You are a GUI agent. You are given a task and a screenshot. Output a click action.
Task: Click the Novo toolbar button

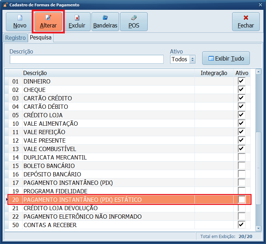click(20, 22)
